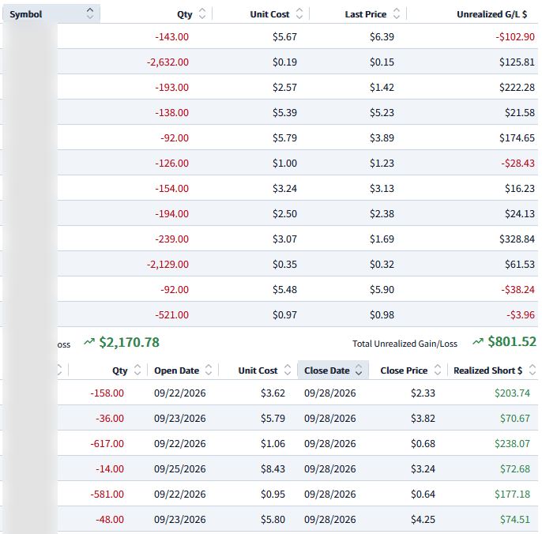Select unit cost $0.19
Screen dimensions: 542x534
point(284,62)
